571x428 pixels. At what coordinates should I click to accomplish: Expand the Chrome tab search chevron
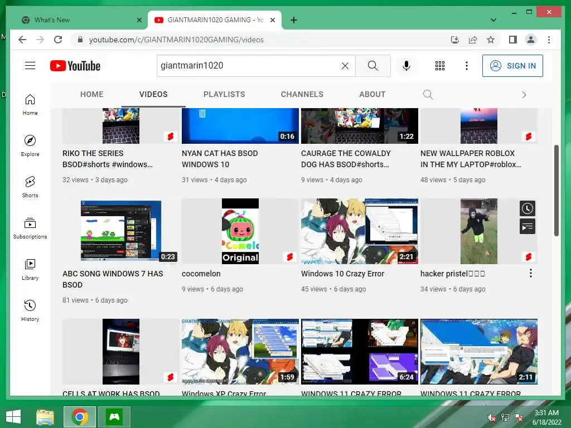click(x=493, y=20)
